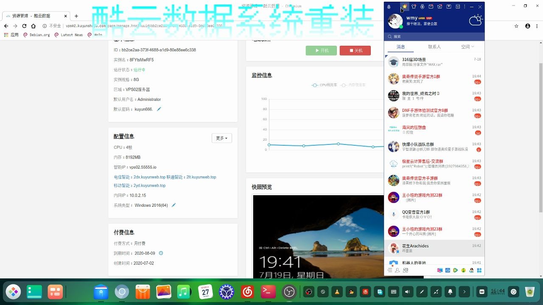Screen dimensions: 543x305
Task: Open the QQ app manager grid icon
Action: tap(479, 270)
